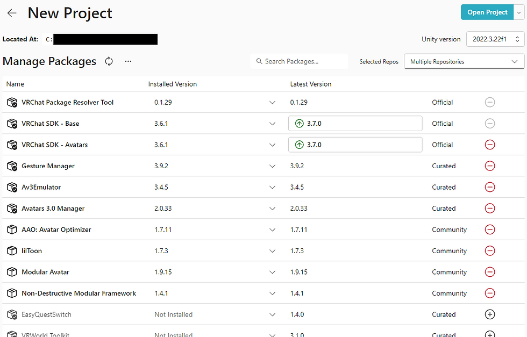Select the Gesture Manager package name
The height and width of the screenshot is (337, 527).
48,166
